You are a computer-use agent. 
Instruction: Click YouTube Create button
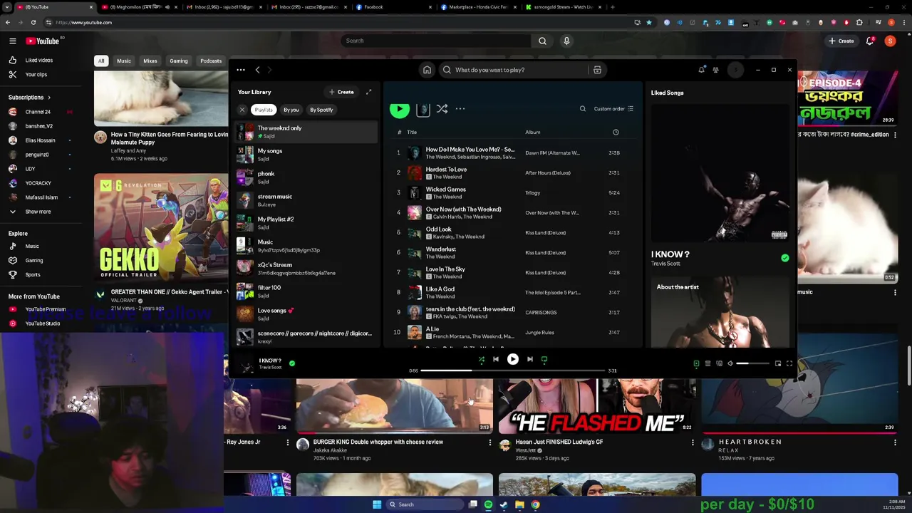tap(841, 41)
